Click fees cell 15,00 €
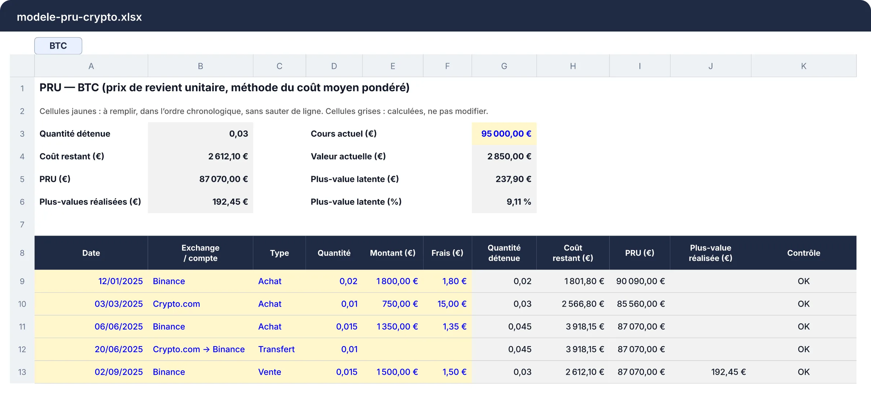Viewport: 871px width, 403px height. 447,304
